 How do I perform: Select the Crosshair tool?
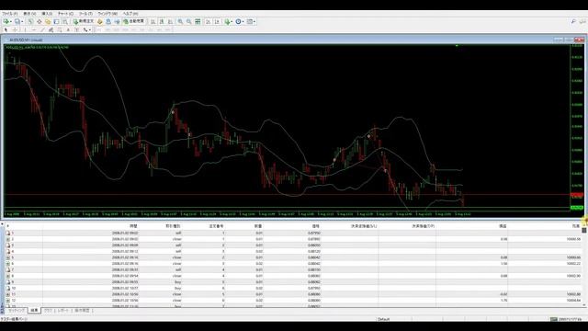click(x=15, y=29)
